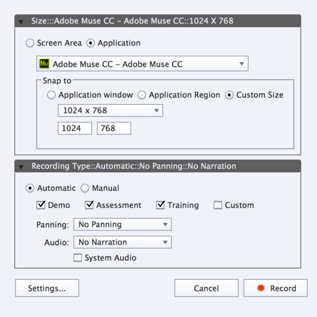Click the Adobe Muse CC application icon
The width and height of the screenshot is (317, 317).
[x=44, y=63]
